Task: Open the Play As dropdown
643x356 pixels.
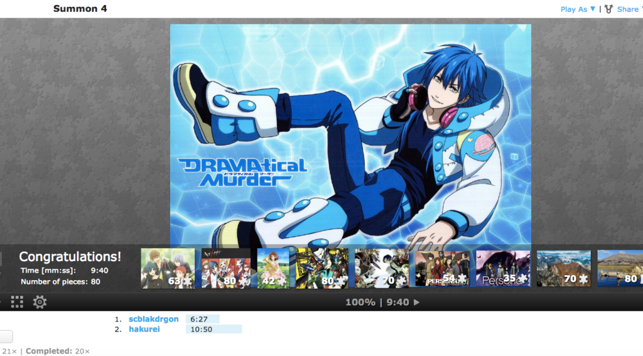Action: [578, 9]
